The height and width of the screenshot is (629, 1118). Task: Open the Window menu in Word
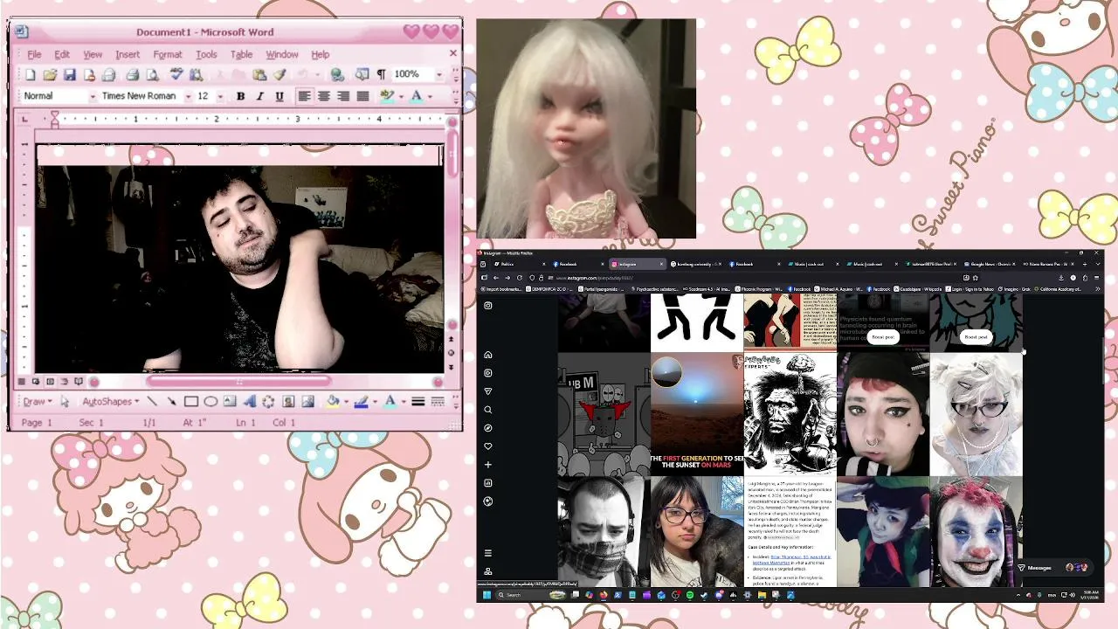[282, 54]
